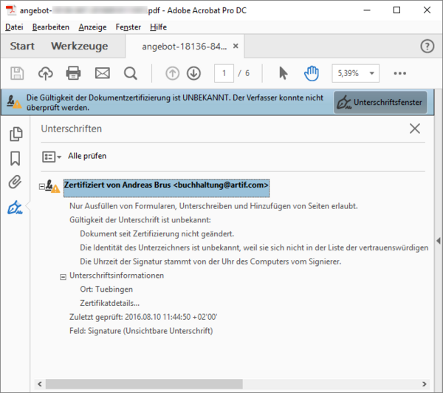Go to previous page arrow

click(x=172, y=74)
